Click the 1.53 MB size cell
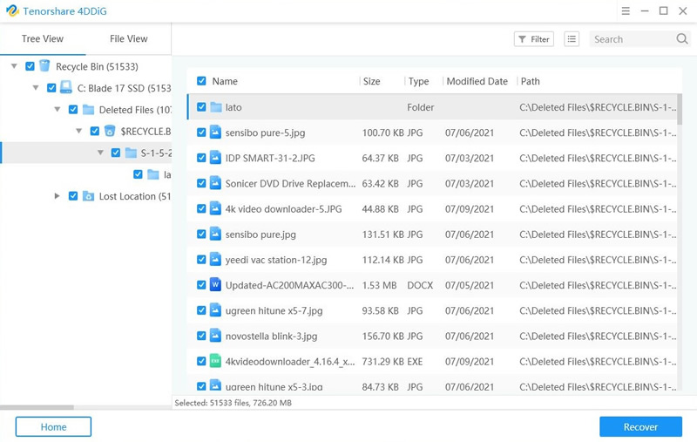Viewport: 697px width, 442px height. pos(379,285)
